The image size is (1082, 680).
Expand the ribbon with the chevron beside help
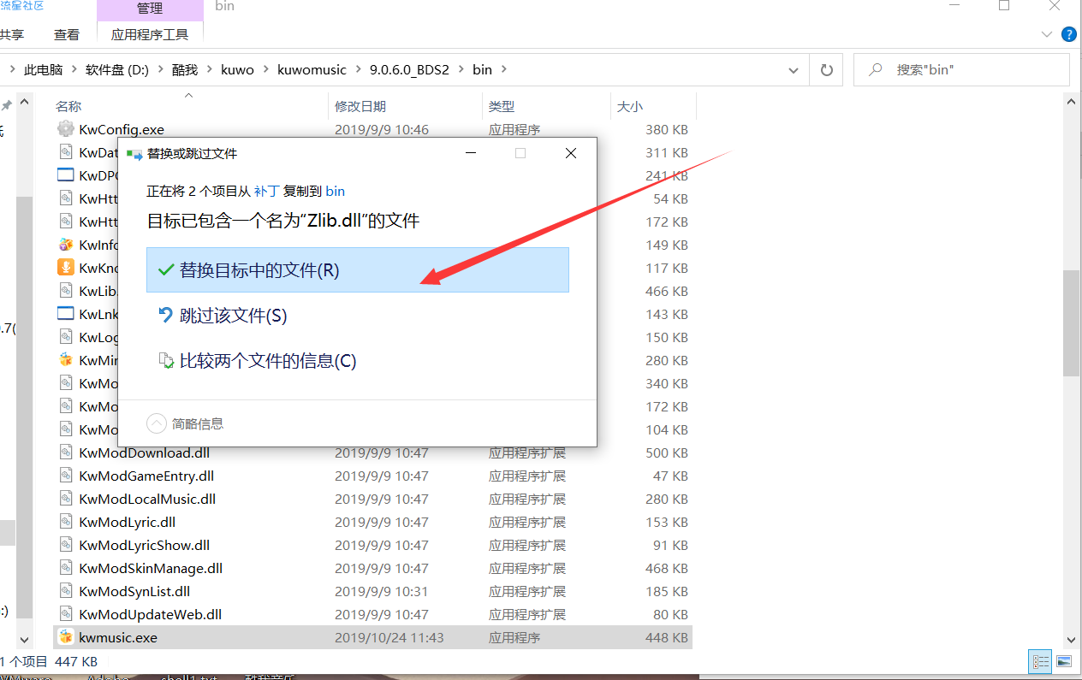pos(1046,35)
